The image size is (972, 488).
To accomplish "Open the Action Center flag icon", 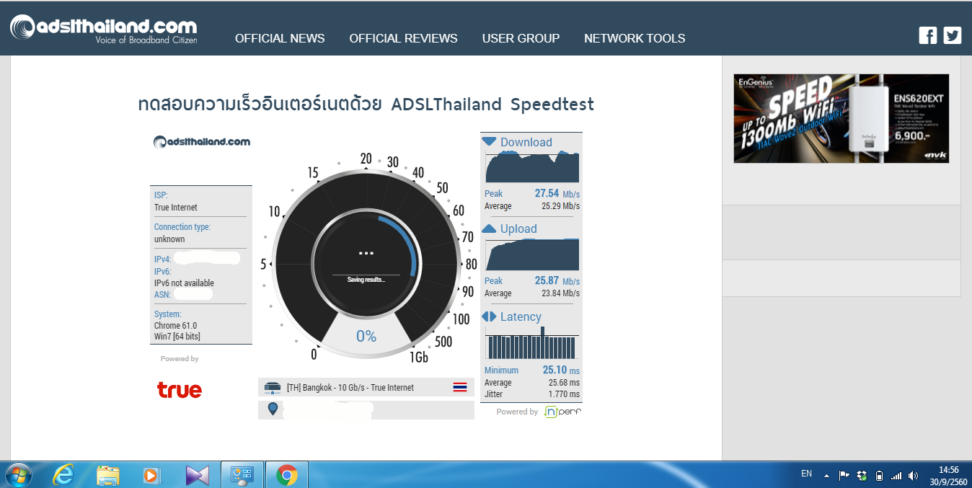I will click(x=844, y=476).
